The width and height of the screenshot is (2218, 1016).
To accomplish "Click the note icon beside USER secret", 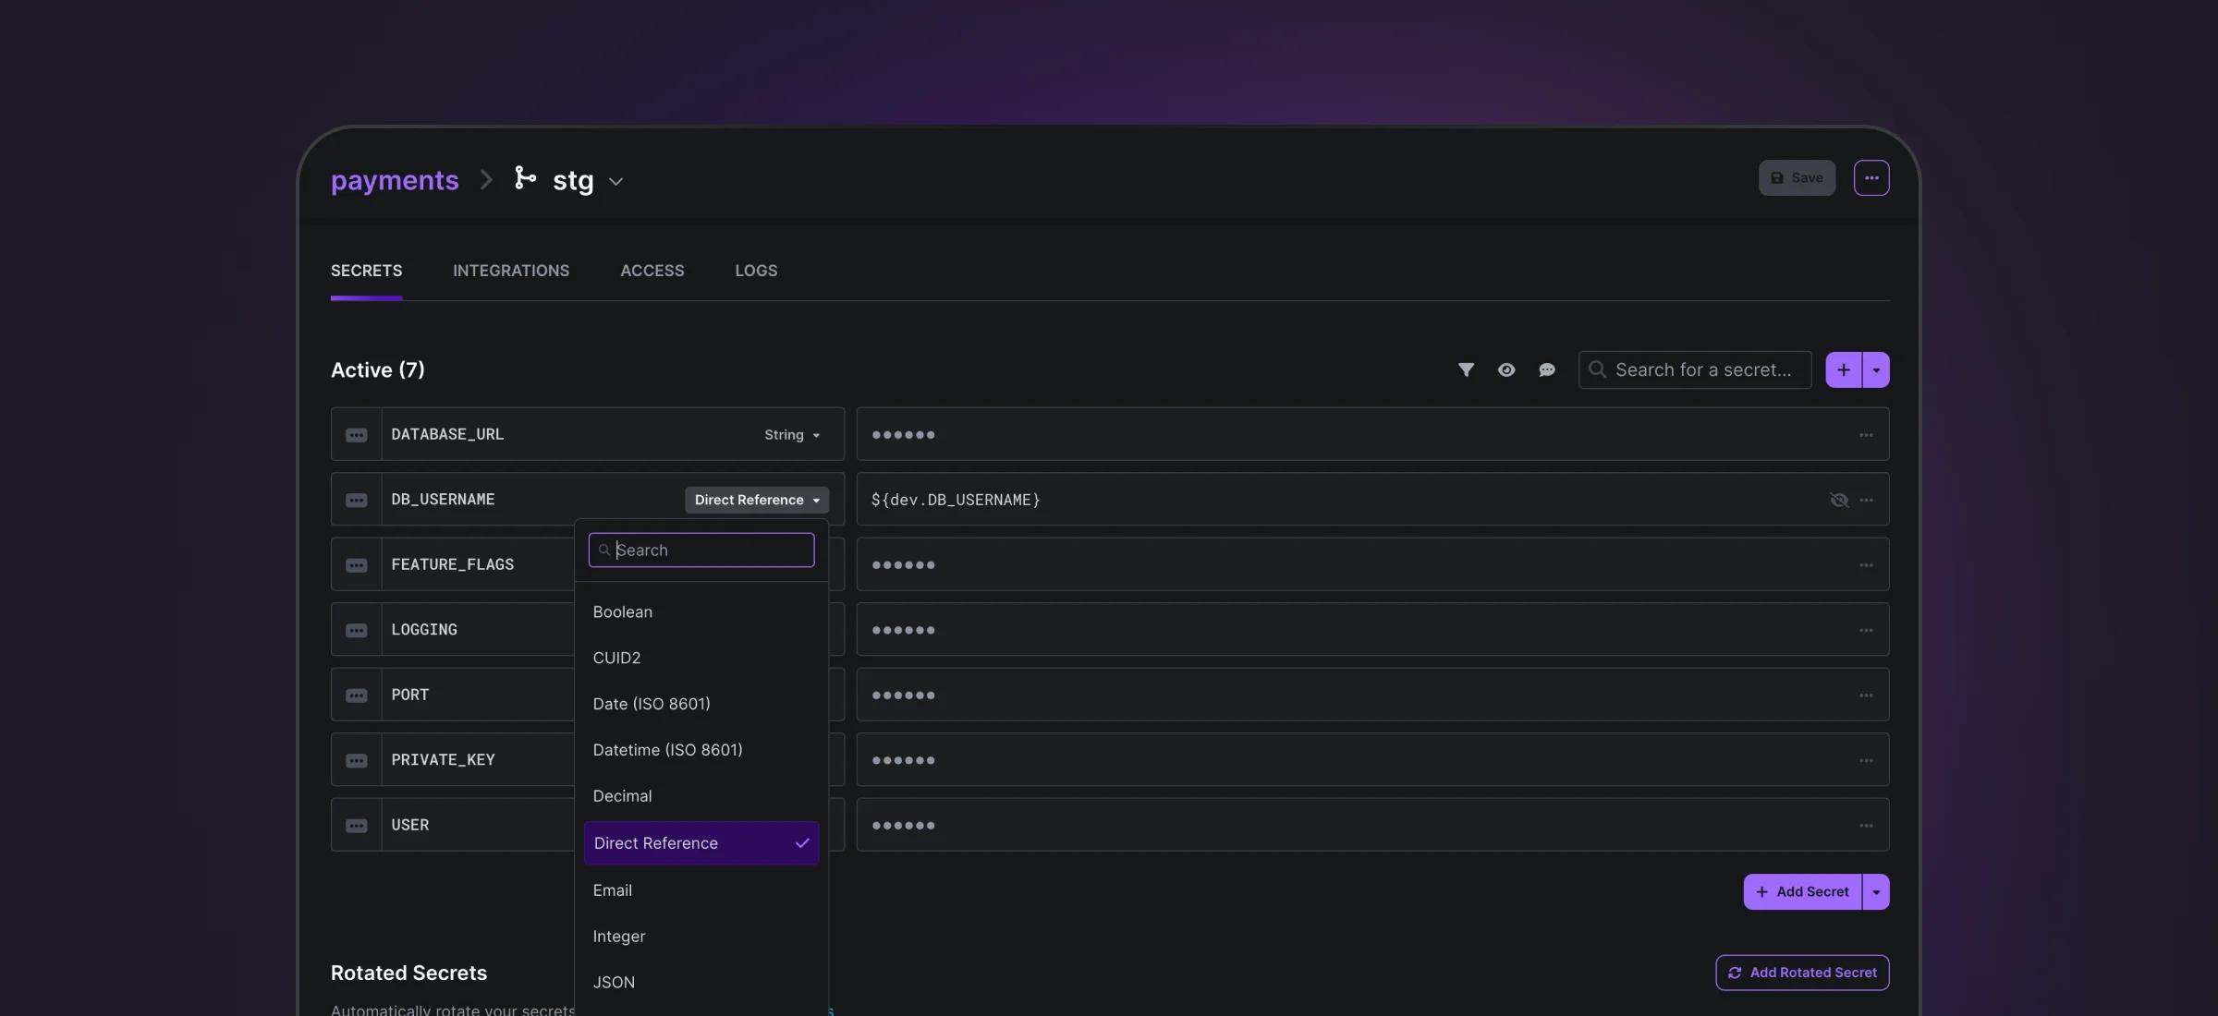I will point(357,826).
